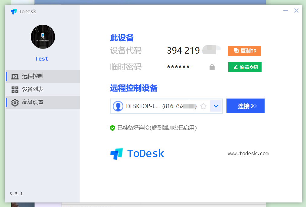Image resolution: width=306 pixels, height=207 pixels.
Task: Click the 设备代码 label
Action: point(126,51)
